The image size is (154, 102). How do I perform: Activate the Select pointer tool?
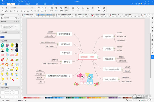click(66, 9)
